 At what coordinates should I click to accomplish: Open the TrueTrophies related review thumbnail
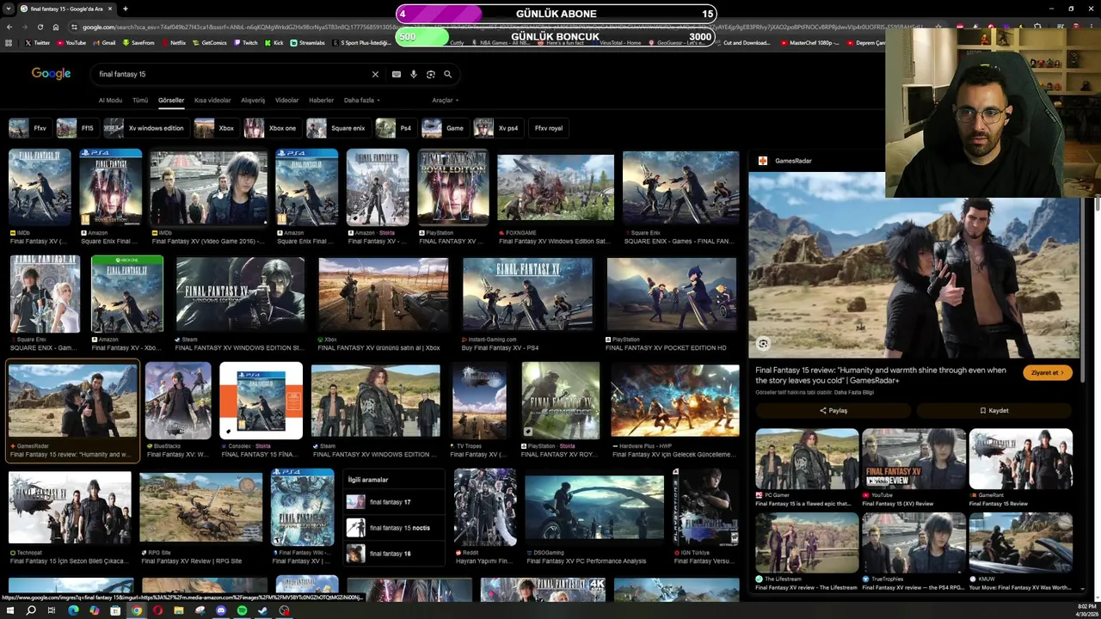[x=913, y=543]
